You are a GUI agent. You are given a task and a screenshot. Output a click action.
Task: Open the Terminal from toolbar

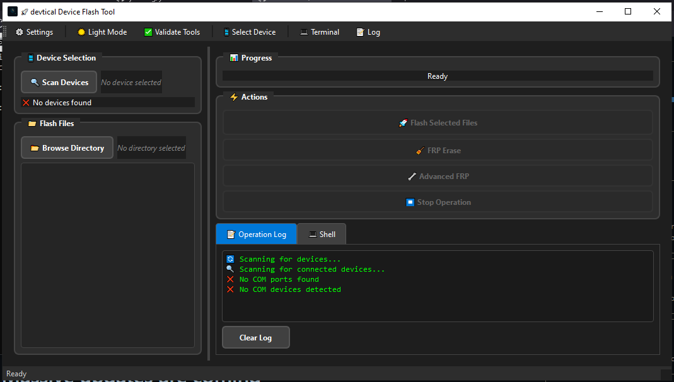(320, 32)
